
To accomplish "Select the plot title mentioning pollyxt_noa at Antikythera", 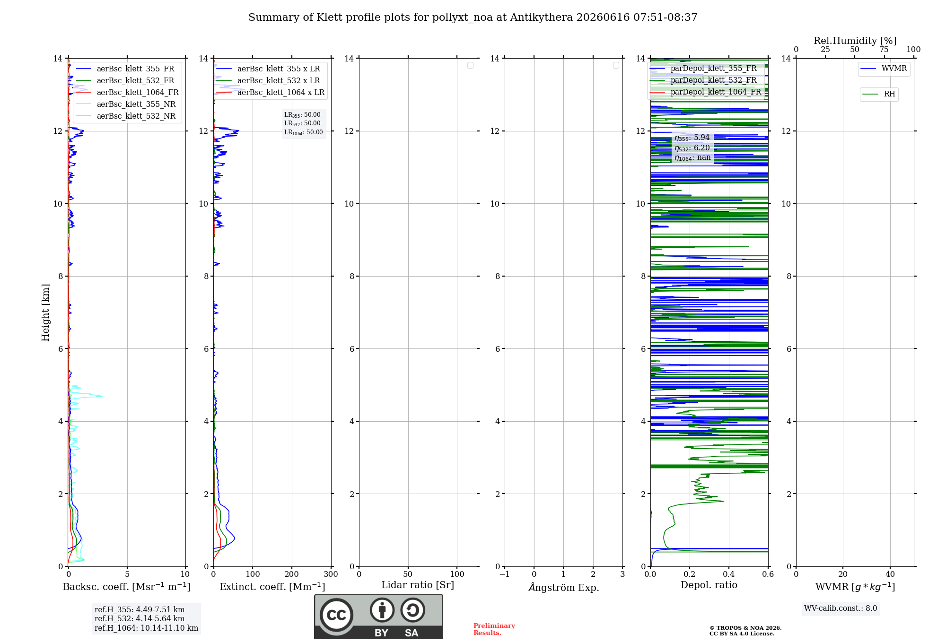I will pos(473,17).
